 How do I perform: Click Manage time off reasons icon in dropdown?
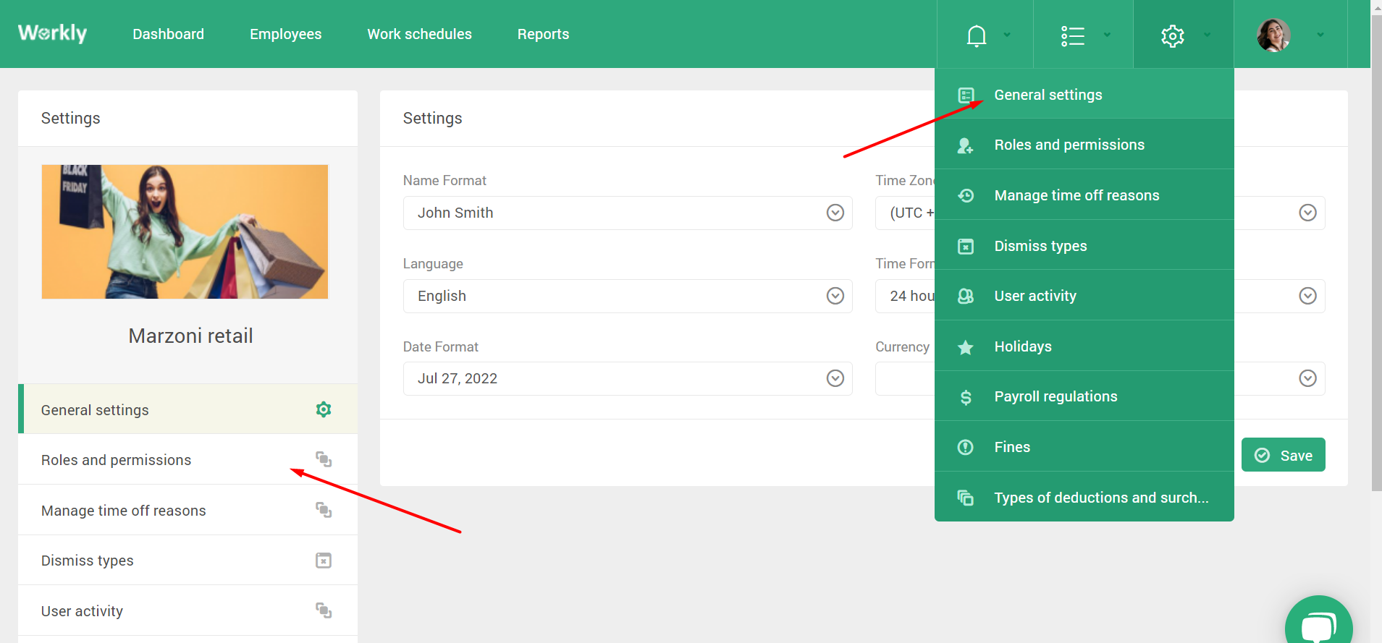click(966, 195)
